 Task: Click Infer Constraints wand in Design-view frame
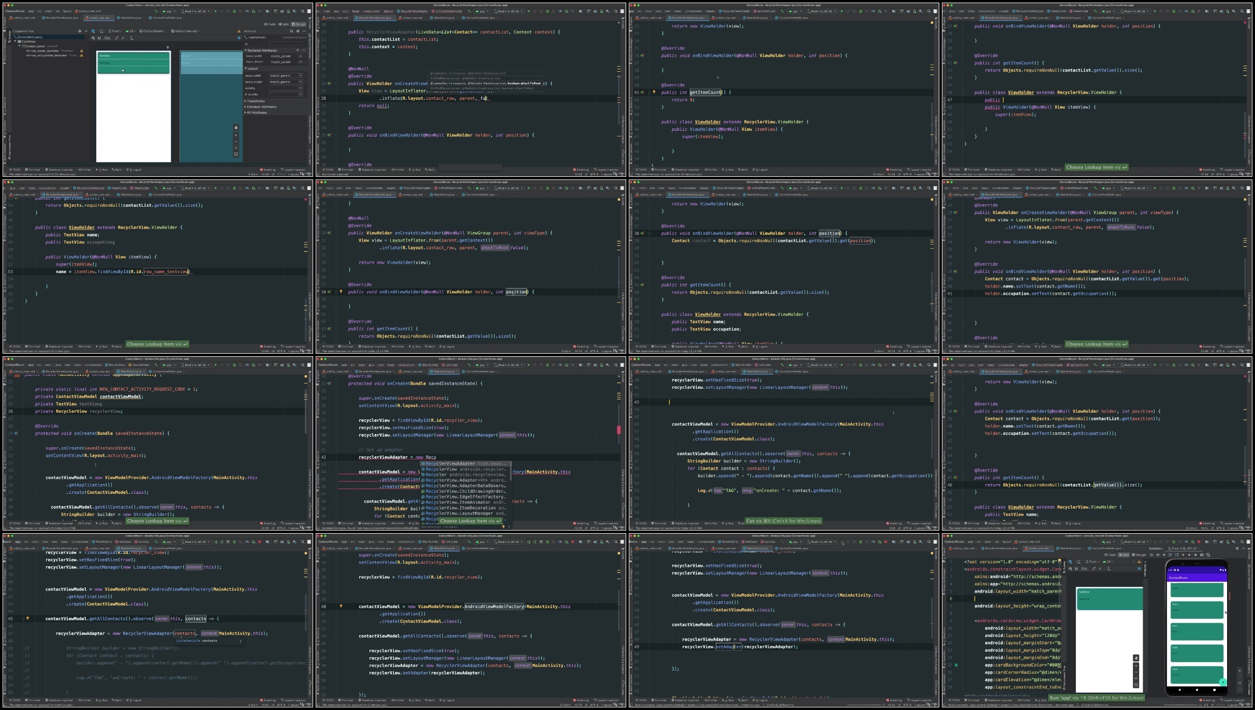[x=123, y=38]
